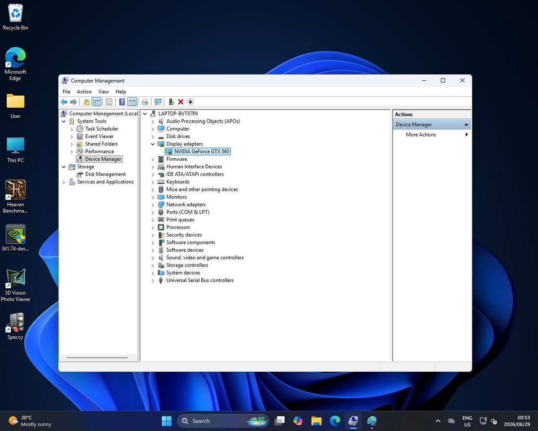Screen dimensions: 538x431
Task: Open the View menu
Action: pyautogui.click(x=104, y=92)
